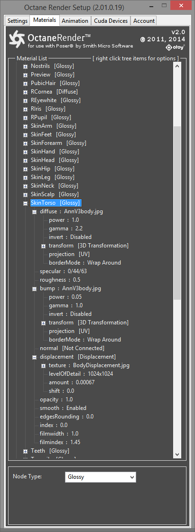Viewport: 195px width, 532px height.
Task: Select the power : 1.0 row
Action: click(x=64, y=220)
